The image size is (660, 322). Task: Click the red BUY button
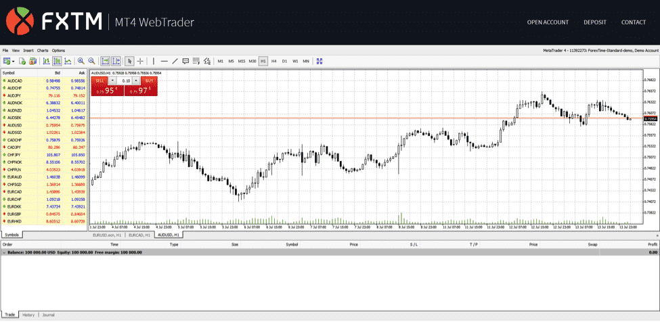(150, 80)
